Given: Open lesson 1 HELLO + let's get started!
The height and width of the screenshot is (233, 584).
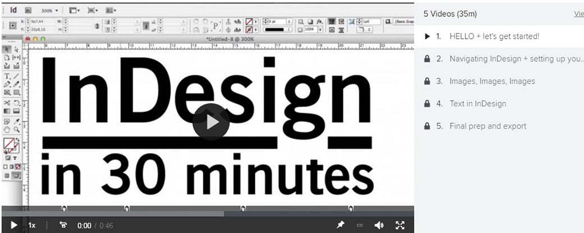Looking at the screenshot, I should (494, 36).
